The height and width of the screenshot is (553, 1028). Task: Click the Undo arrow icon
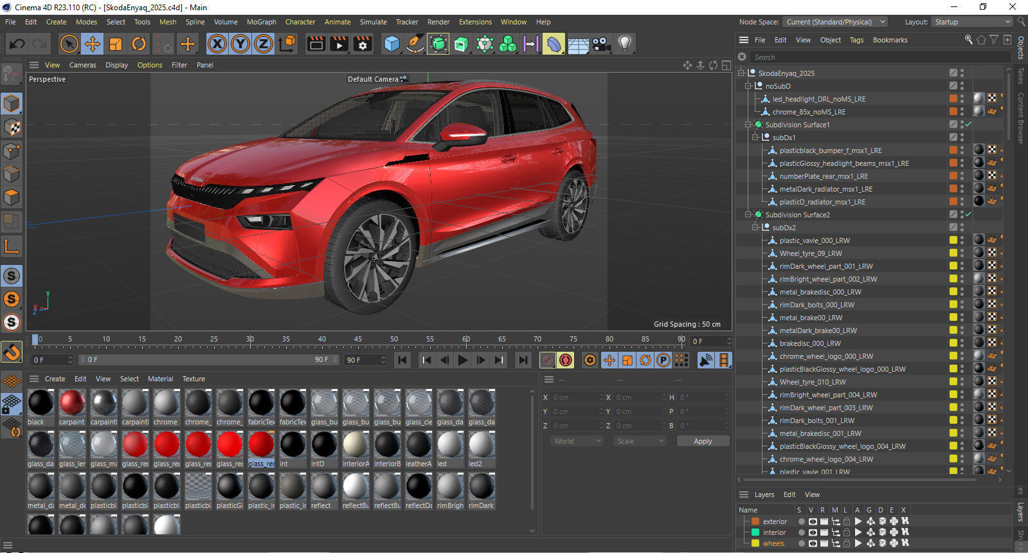tap(17, 44)
